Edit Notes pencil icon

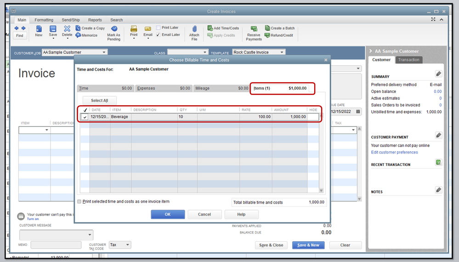pos(438,190)
